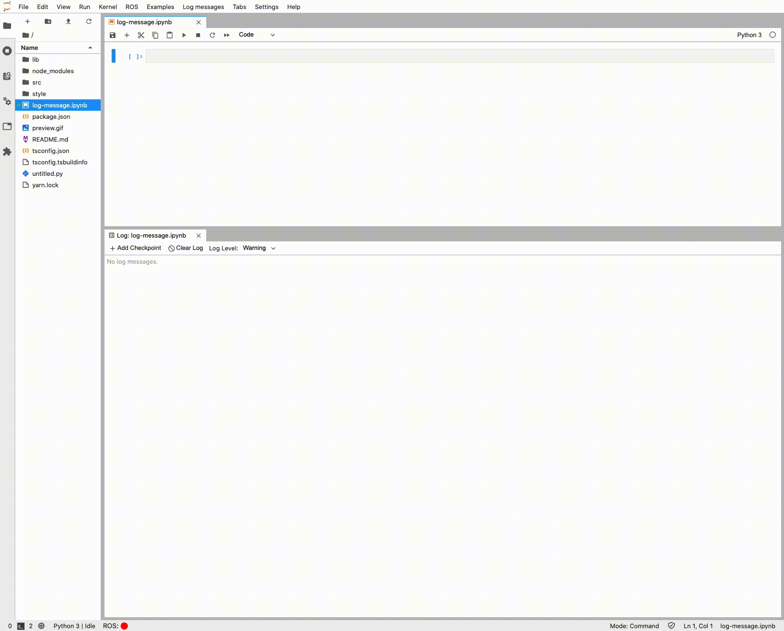Image resolution: width=784 pixels, height=631 pixels.
Task: Open the File menu
Action: click(23, 7)
